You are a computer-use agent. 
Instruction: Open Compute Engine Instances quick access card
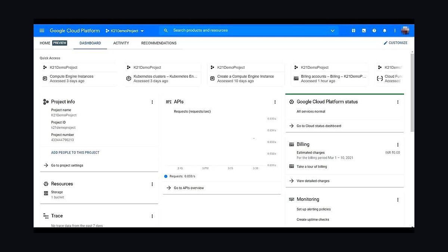pos(78,75)
